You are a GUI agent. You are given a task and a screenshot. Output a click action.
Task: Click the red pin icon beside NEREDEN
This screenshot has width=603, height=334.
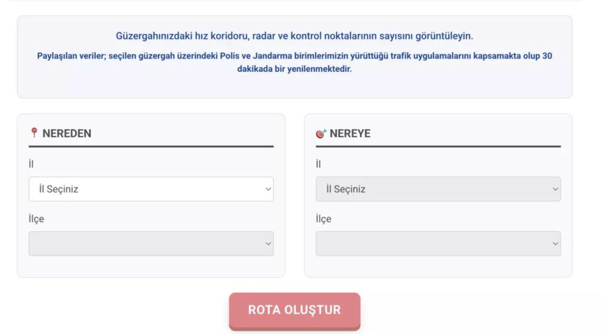pyautogui.click(x=34, y=133)
